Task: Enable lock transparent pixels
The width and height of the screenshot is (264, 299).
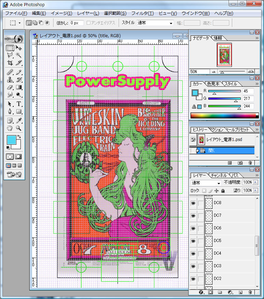Action: point(204,191)
